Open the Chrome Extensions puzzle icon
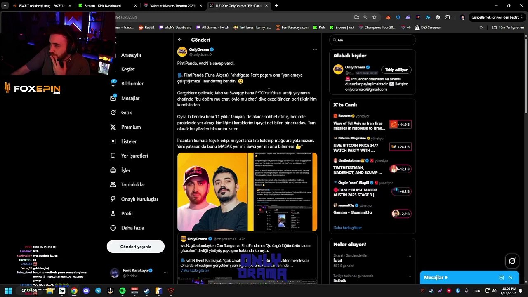This screenshot has width=528, height=297. point(448,17)
